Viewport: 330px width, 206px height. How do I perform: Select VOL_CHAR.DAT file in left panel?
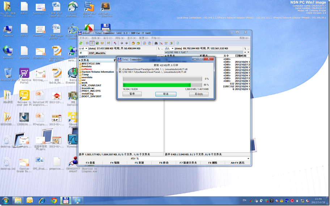tap(91, 86)
